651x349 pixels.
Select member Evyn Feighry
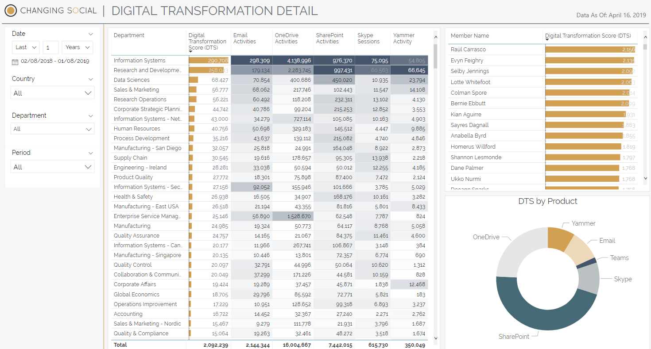point(543,61)
